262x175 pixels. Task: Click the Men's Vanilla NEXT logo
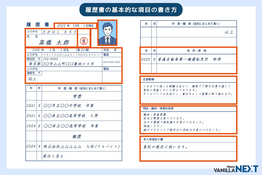click(236, 169)
